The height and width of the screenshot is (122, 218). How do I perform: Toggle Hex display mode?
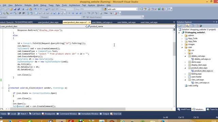[x=106, y=13]
